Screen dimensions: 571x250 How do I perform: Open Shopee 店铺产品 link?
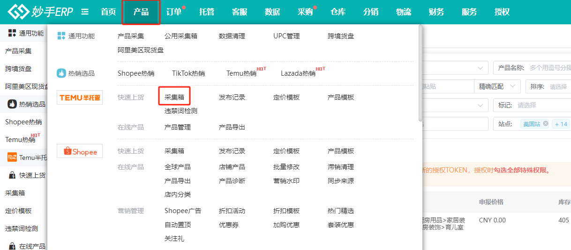(x=232, y=167)
